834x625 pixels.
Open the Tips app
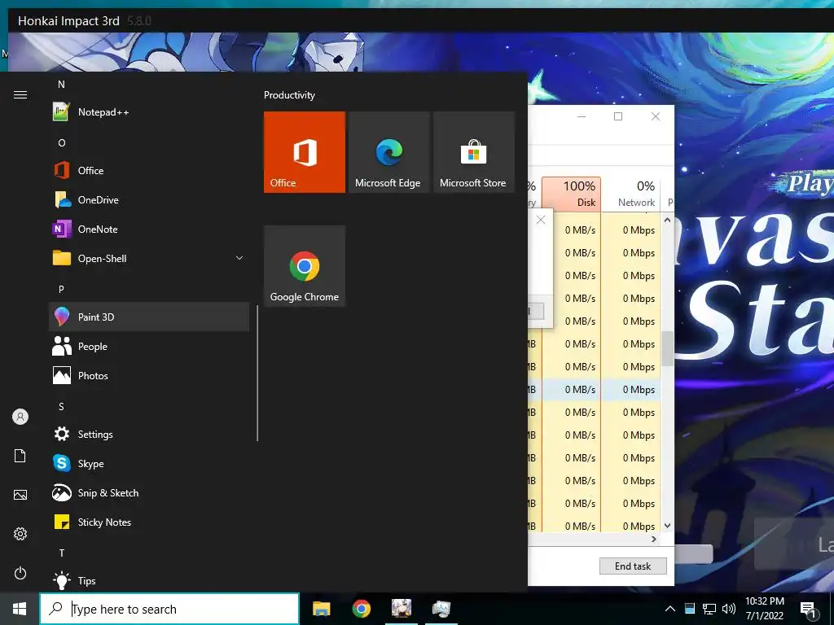[x=149, y=580]
